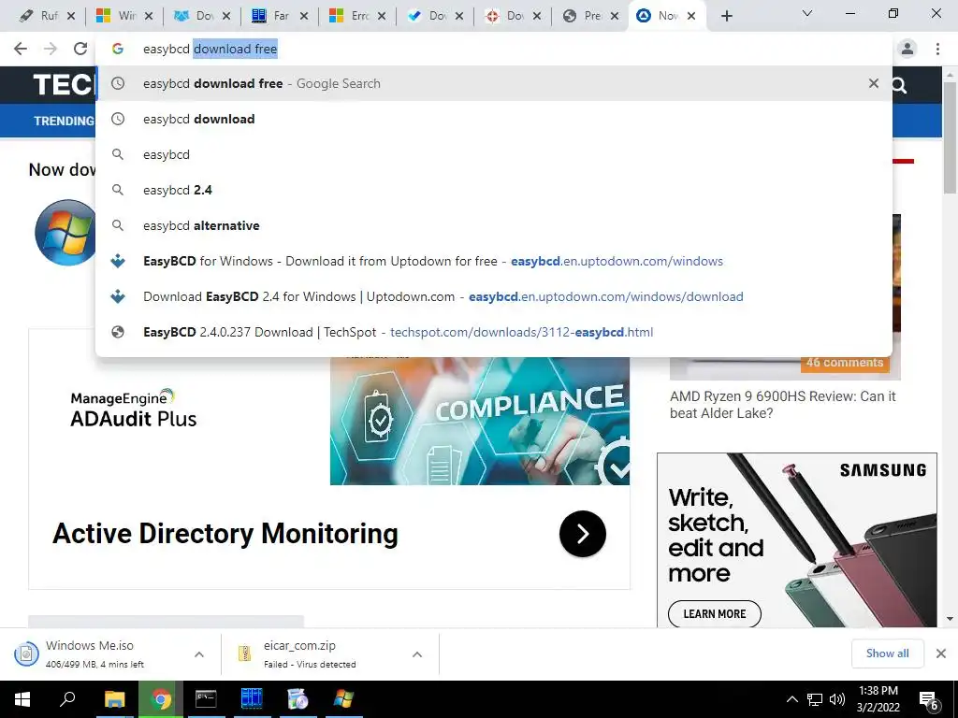Close the 'Far' tab
Screen dimensions: 958x718
pos(304,16)
